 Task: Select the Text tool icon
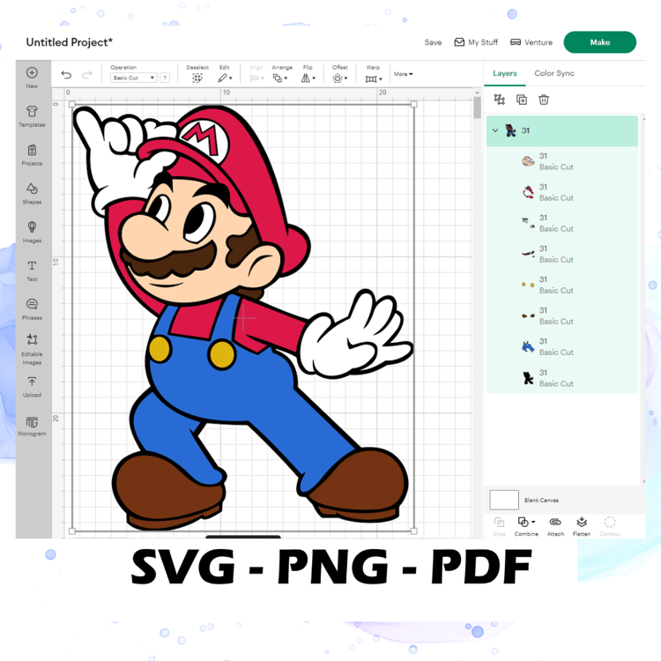click(x=32, y=265)
